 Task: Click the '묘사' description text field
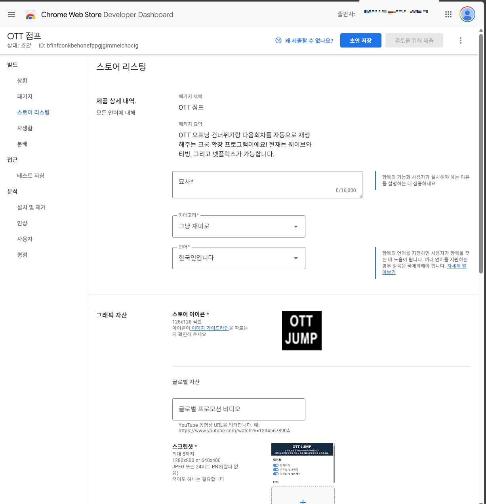click(267, 184)
